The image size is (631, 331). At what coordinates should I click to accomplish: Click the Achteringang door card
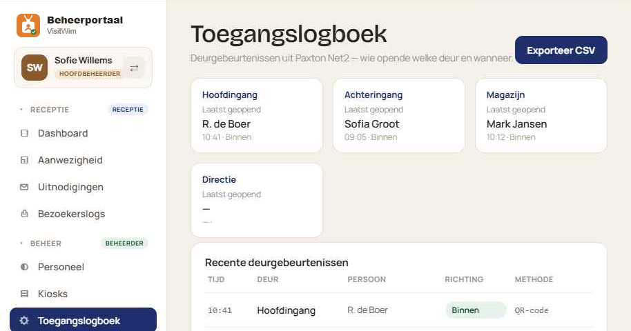[x=399, y=116]
